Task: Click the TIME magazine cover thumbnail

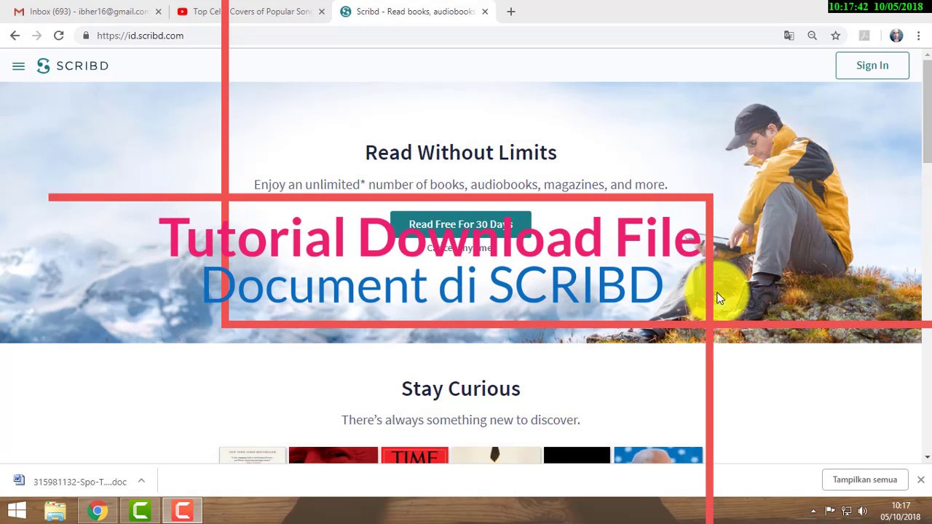Action: coord(415,456)
